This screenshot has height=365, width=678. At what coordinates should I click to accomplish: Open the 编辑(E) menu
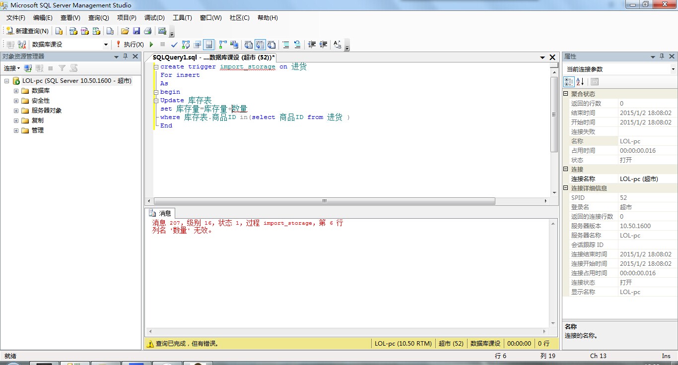tap(43, 18)
